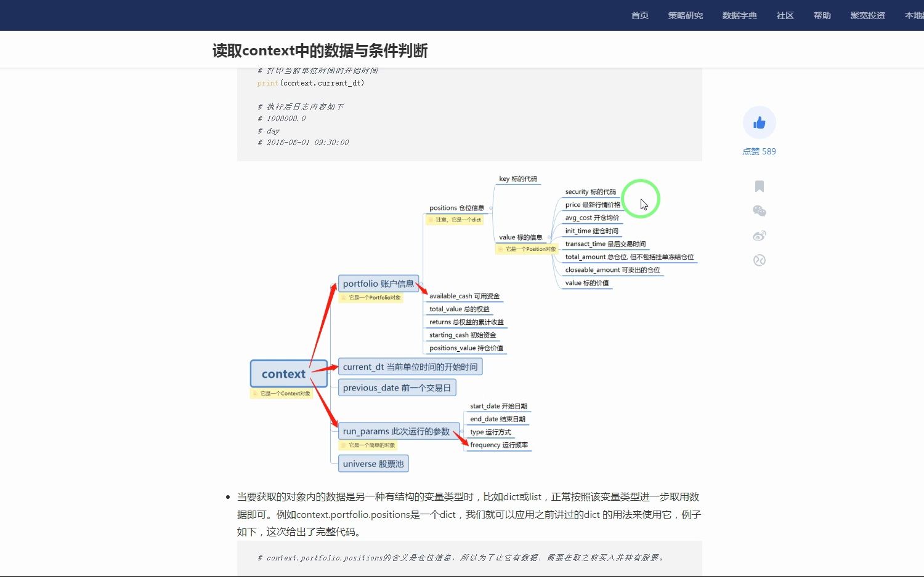Click the frequency 运行频率 label
The width and height of the screenshot is (924, 577).
499,445
